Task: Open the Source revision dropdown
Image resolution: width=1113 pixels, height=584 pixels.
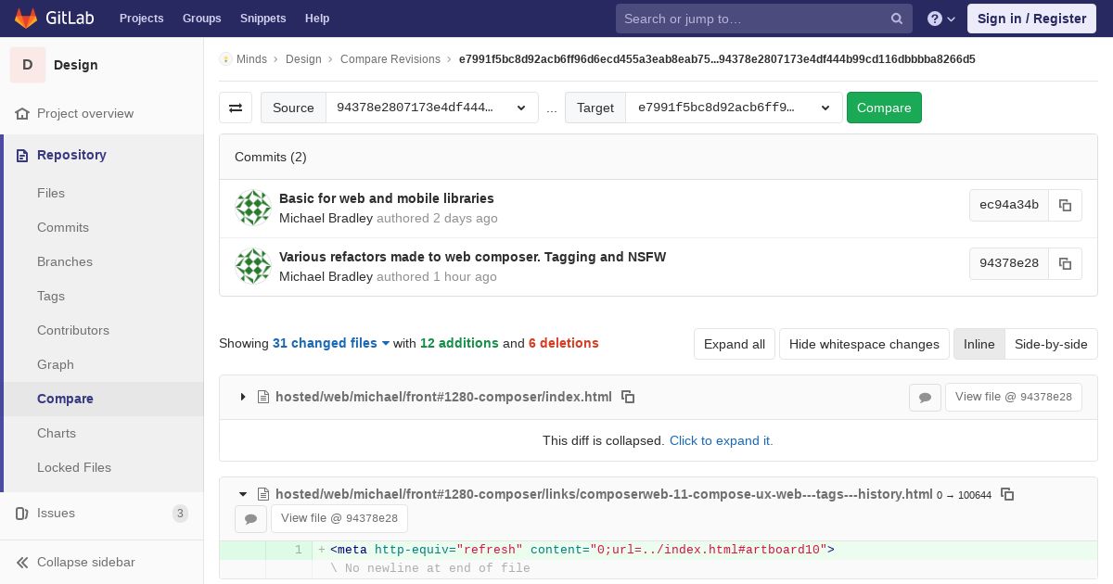Action: (431, 108)
